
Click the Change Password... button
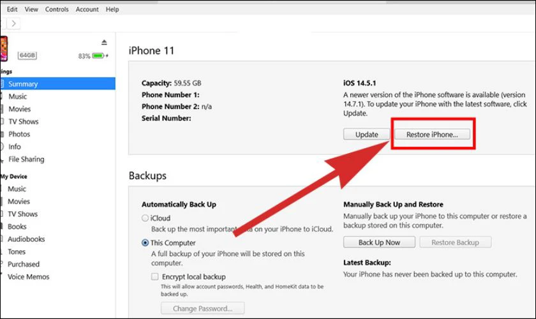click(x=202, y=308)
